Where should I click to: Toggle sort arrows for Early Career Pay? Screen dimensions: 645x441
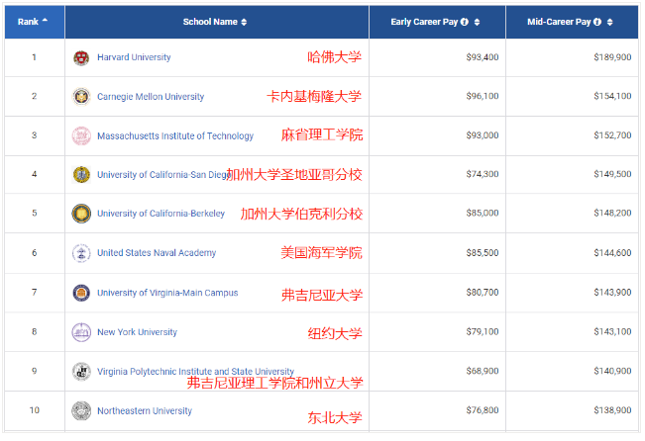(x=477, y=22)
